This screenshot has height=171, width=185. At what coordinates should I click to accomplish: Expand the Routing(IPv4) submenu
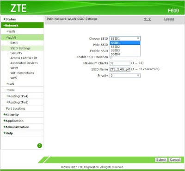[x=17, y=96]
